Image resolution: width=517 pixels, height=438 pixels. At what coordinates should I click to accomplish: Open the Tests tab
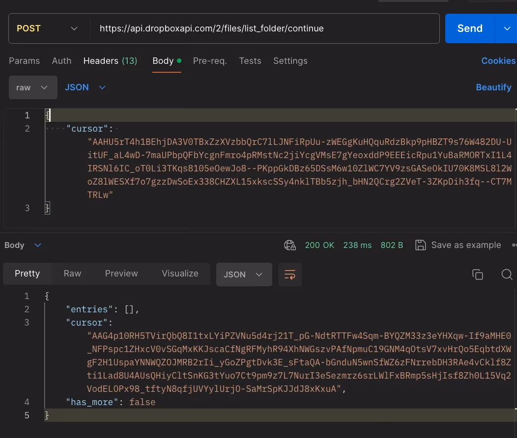click(250, 61)
